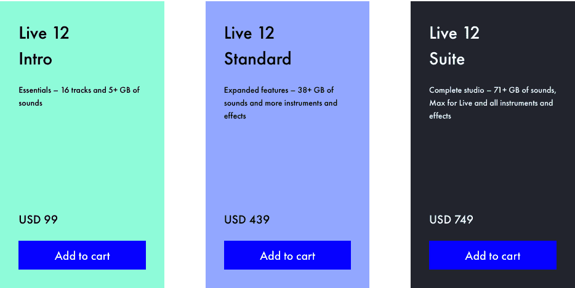Click the USD 749 price
This screenshot has width=575, height=288.
(x=451, y=220)
